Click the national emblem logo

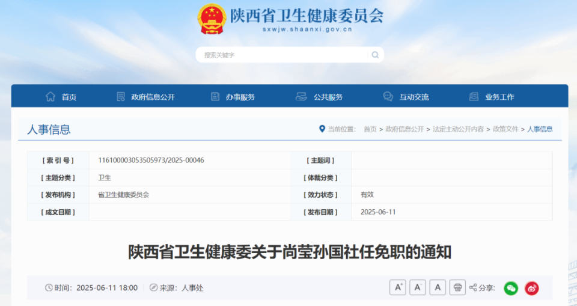[x=212, y=19]
